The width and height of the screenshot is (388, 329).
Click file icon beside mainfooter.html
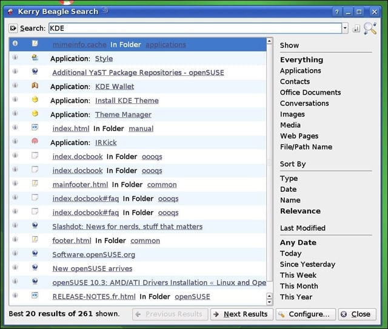coord(35,183)
